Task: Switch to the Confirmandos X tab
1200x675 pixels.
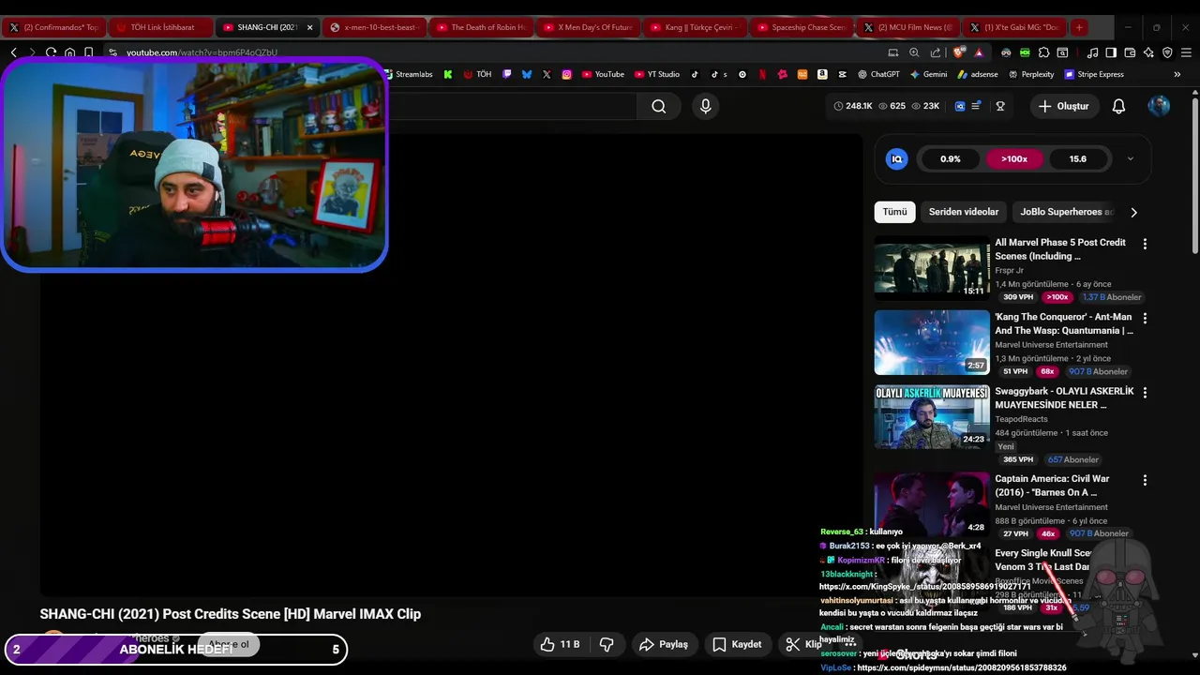Action: pyautogui.click(x=53, y=27)
